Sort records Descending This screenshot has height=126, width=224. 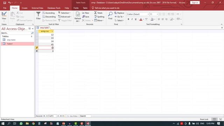pyautogui.click(x=49, y=17)
